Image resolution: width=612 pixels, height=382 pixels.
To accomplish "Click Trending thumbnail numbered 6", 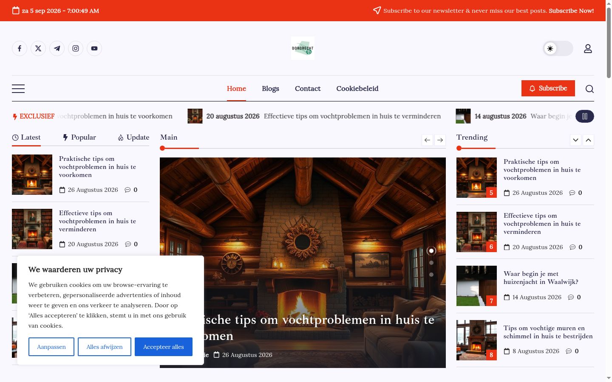I will click(476, 232).
